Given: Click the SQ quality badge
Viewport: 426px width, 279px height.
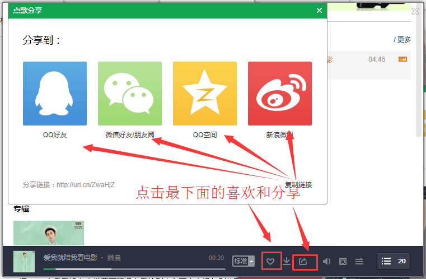Looking at the screenshot, I should [x=402, y=59].
